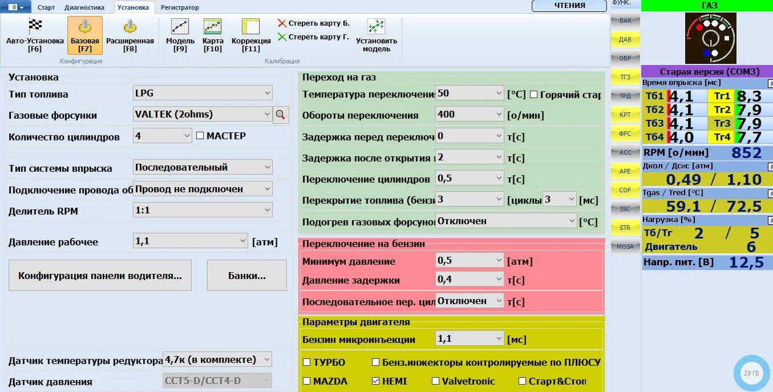Screen dimensions: 773x392
Task: Open Перекрытие топлива мс value 3 dropdown
Action: coord(560,199)
